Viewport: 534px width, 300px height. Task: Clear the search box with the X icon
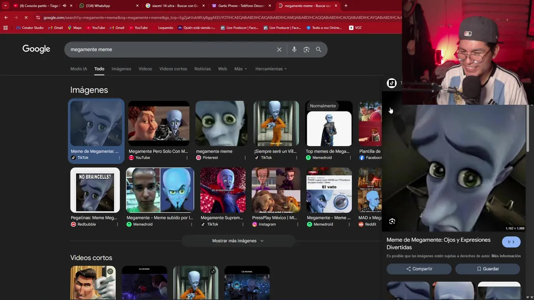pyautogui.click(x=279, y=50)
